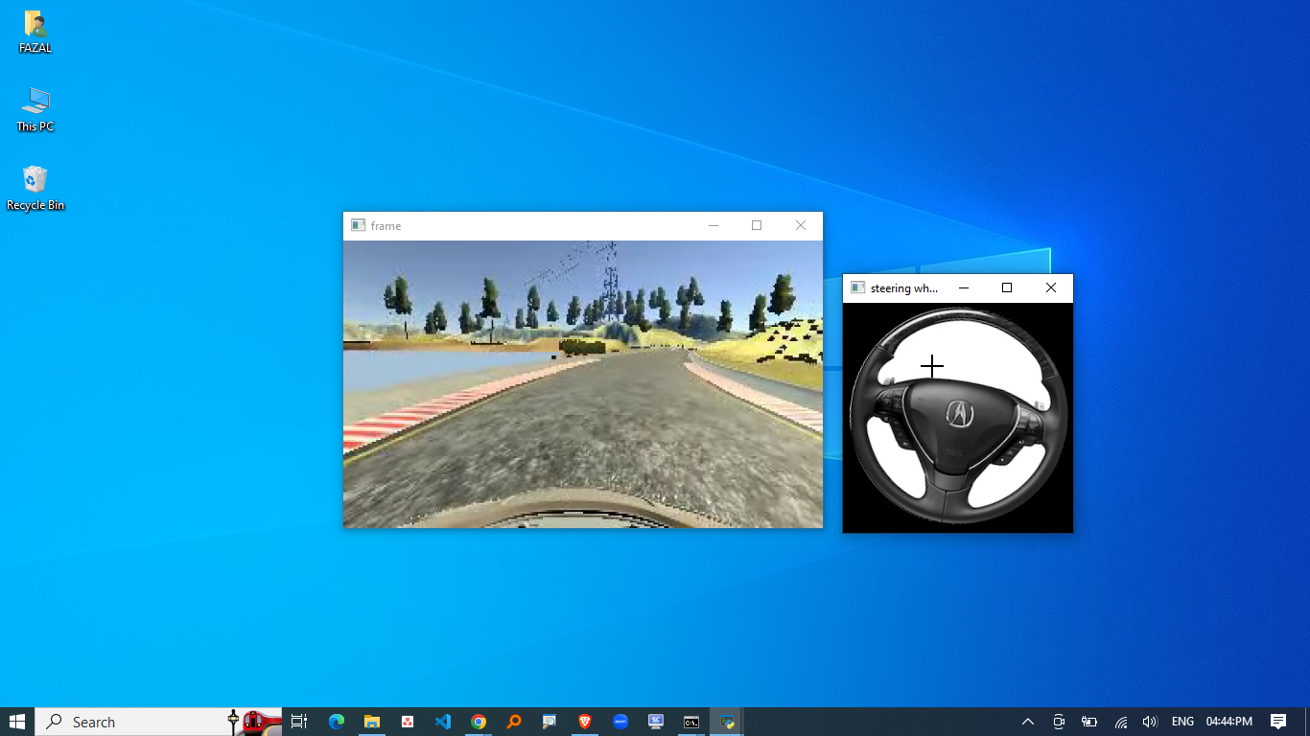Screen dimensions: 1310x736
Task: Open the FAZAL folder on the desktop
Action: tap(35, 32)
